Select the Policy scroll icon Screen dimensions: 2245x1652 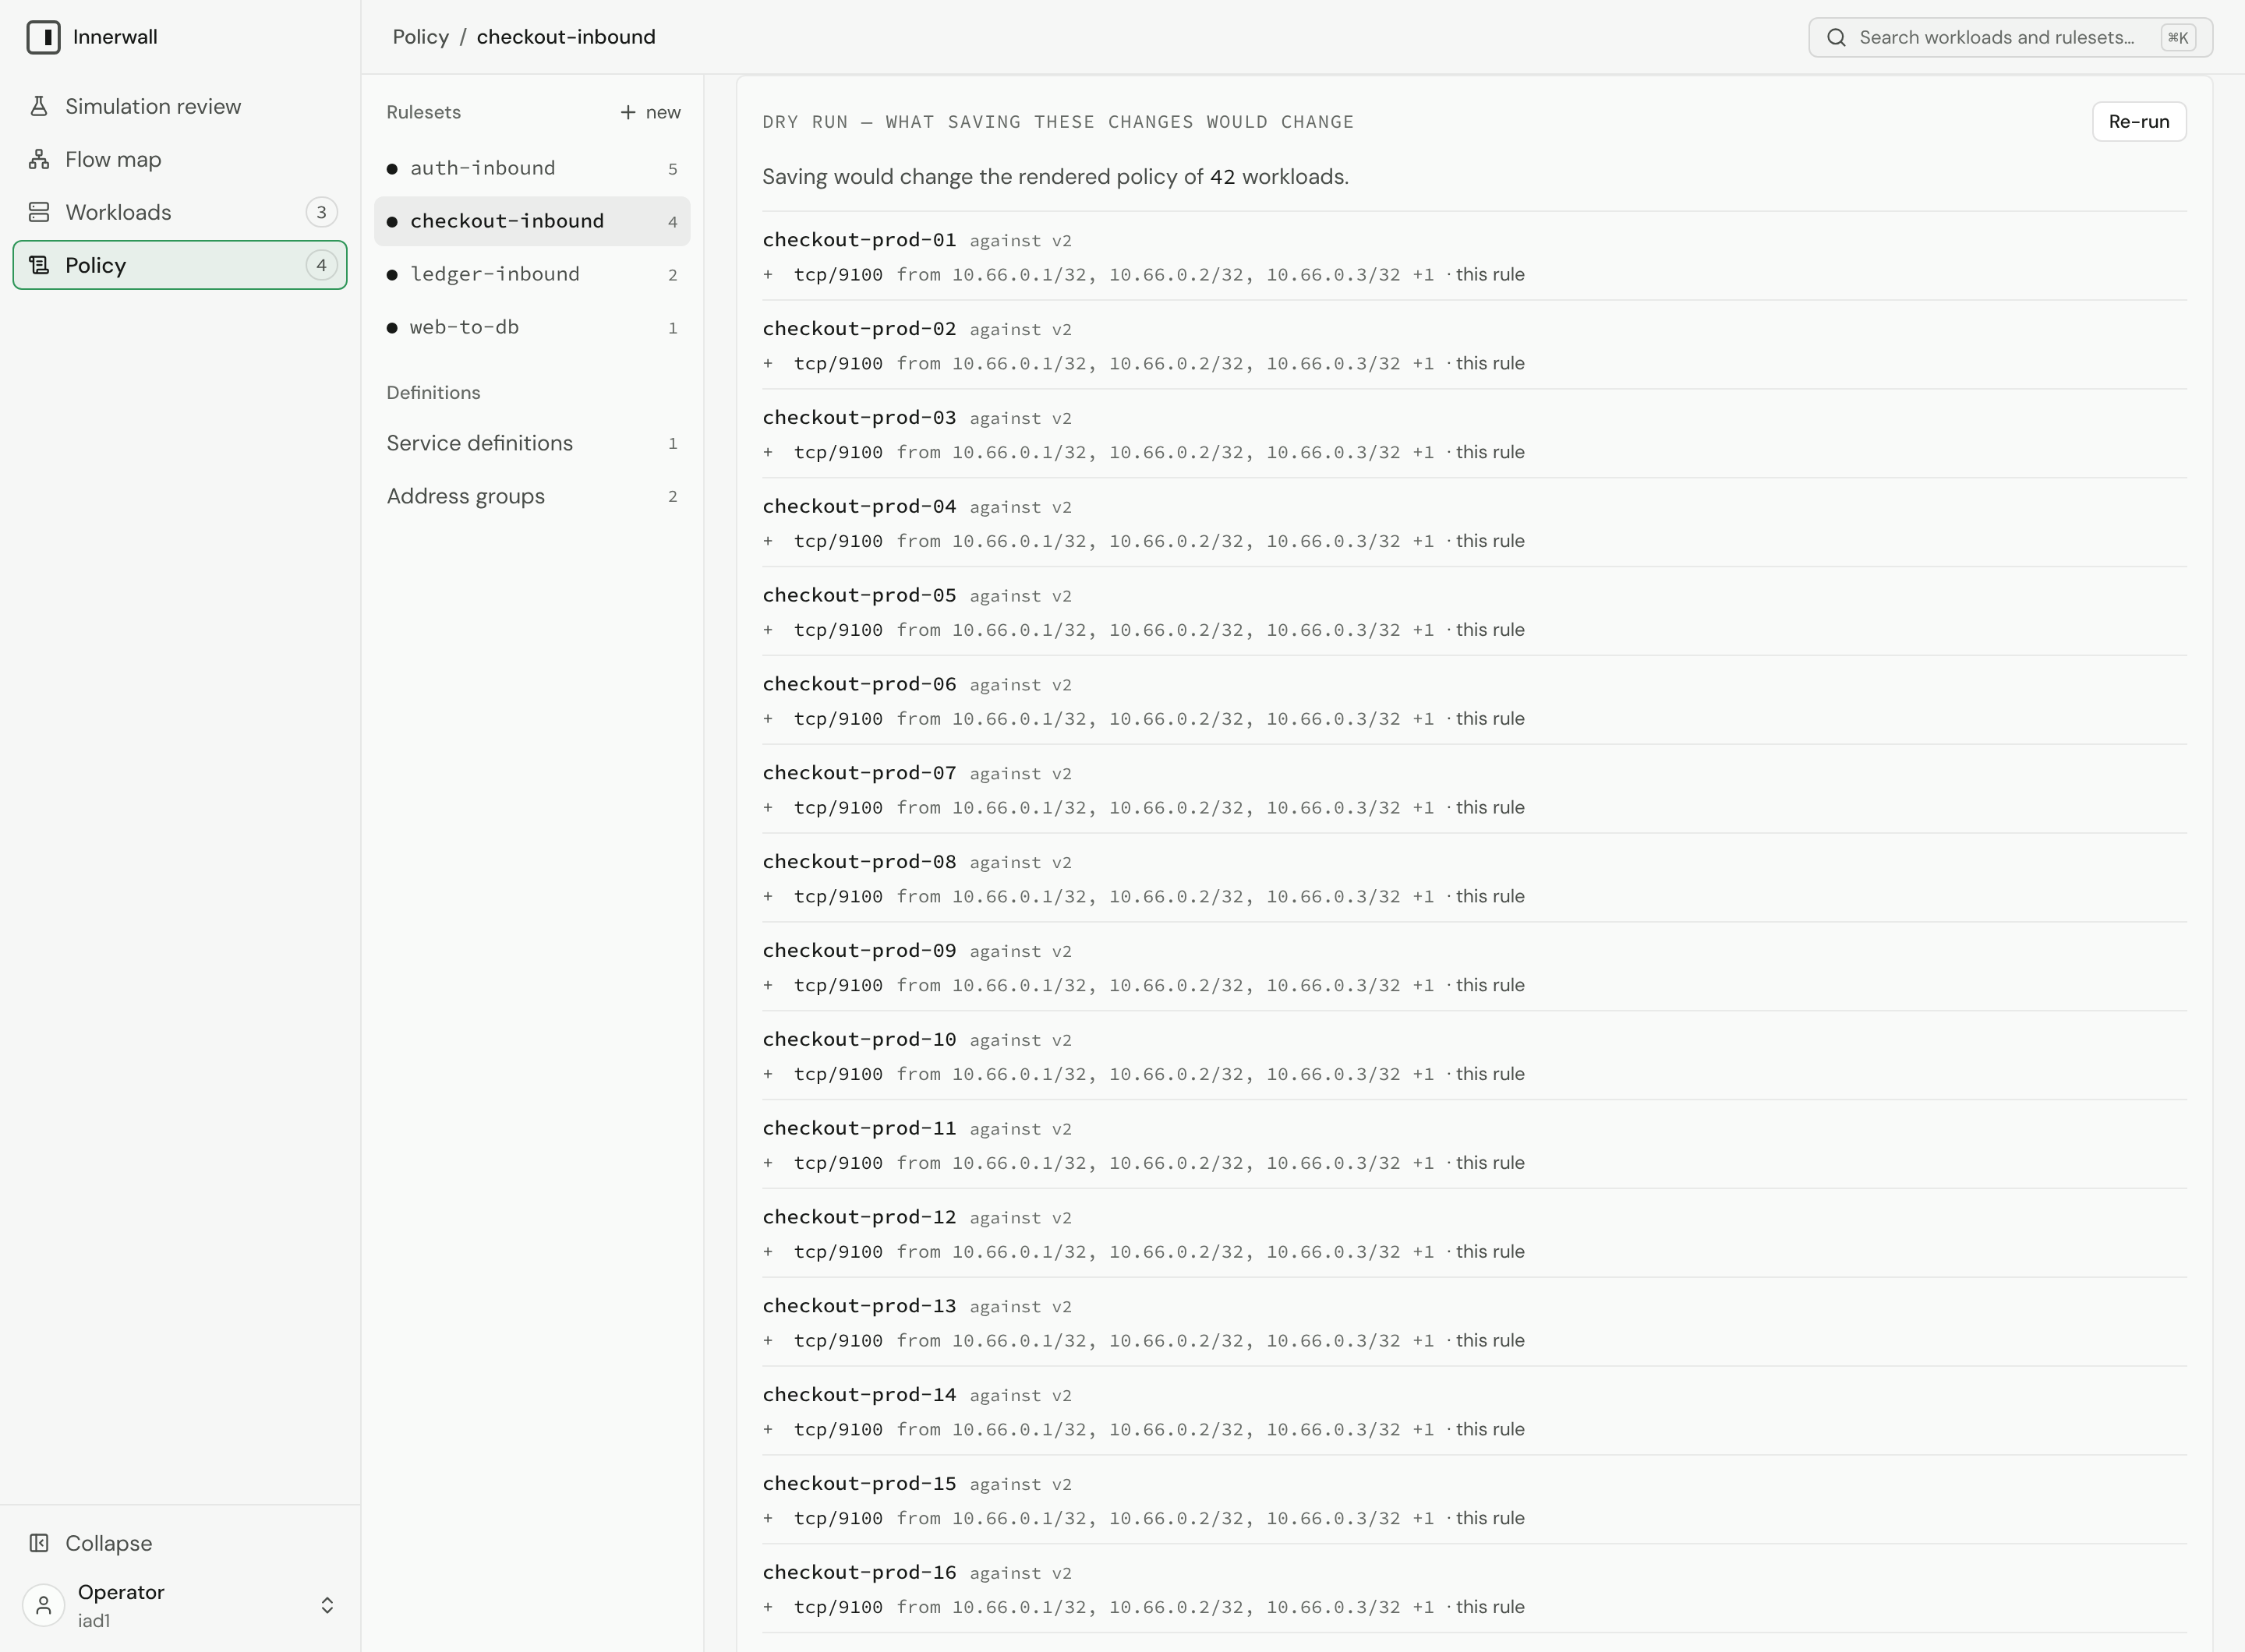point(39,265)
